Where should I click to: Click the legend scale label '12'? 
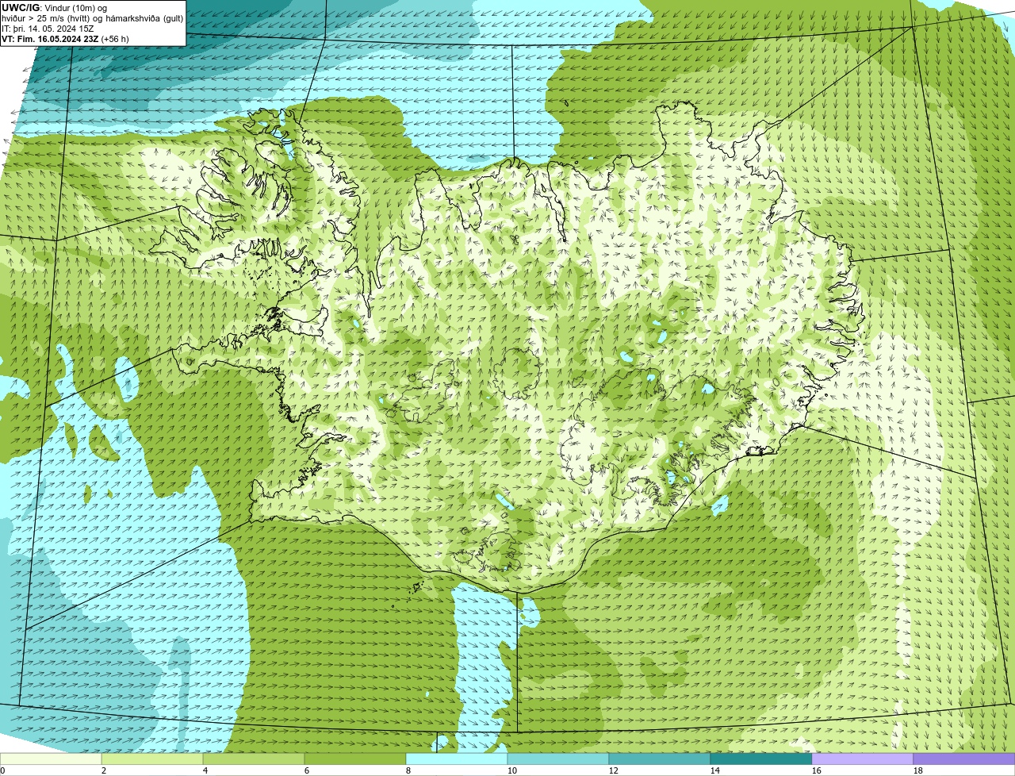613,770
